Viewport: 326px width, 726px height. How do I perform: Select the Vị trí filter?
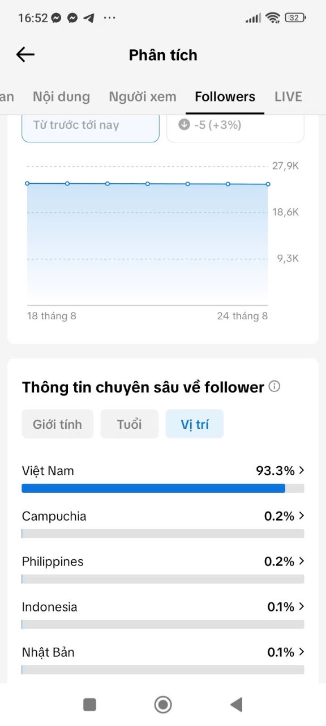[195, 424]
